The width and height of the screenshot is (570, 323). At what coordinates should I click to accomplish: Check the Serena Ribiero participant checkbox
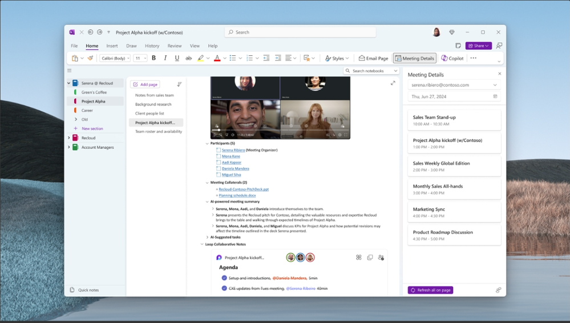(219, 150)
